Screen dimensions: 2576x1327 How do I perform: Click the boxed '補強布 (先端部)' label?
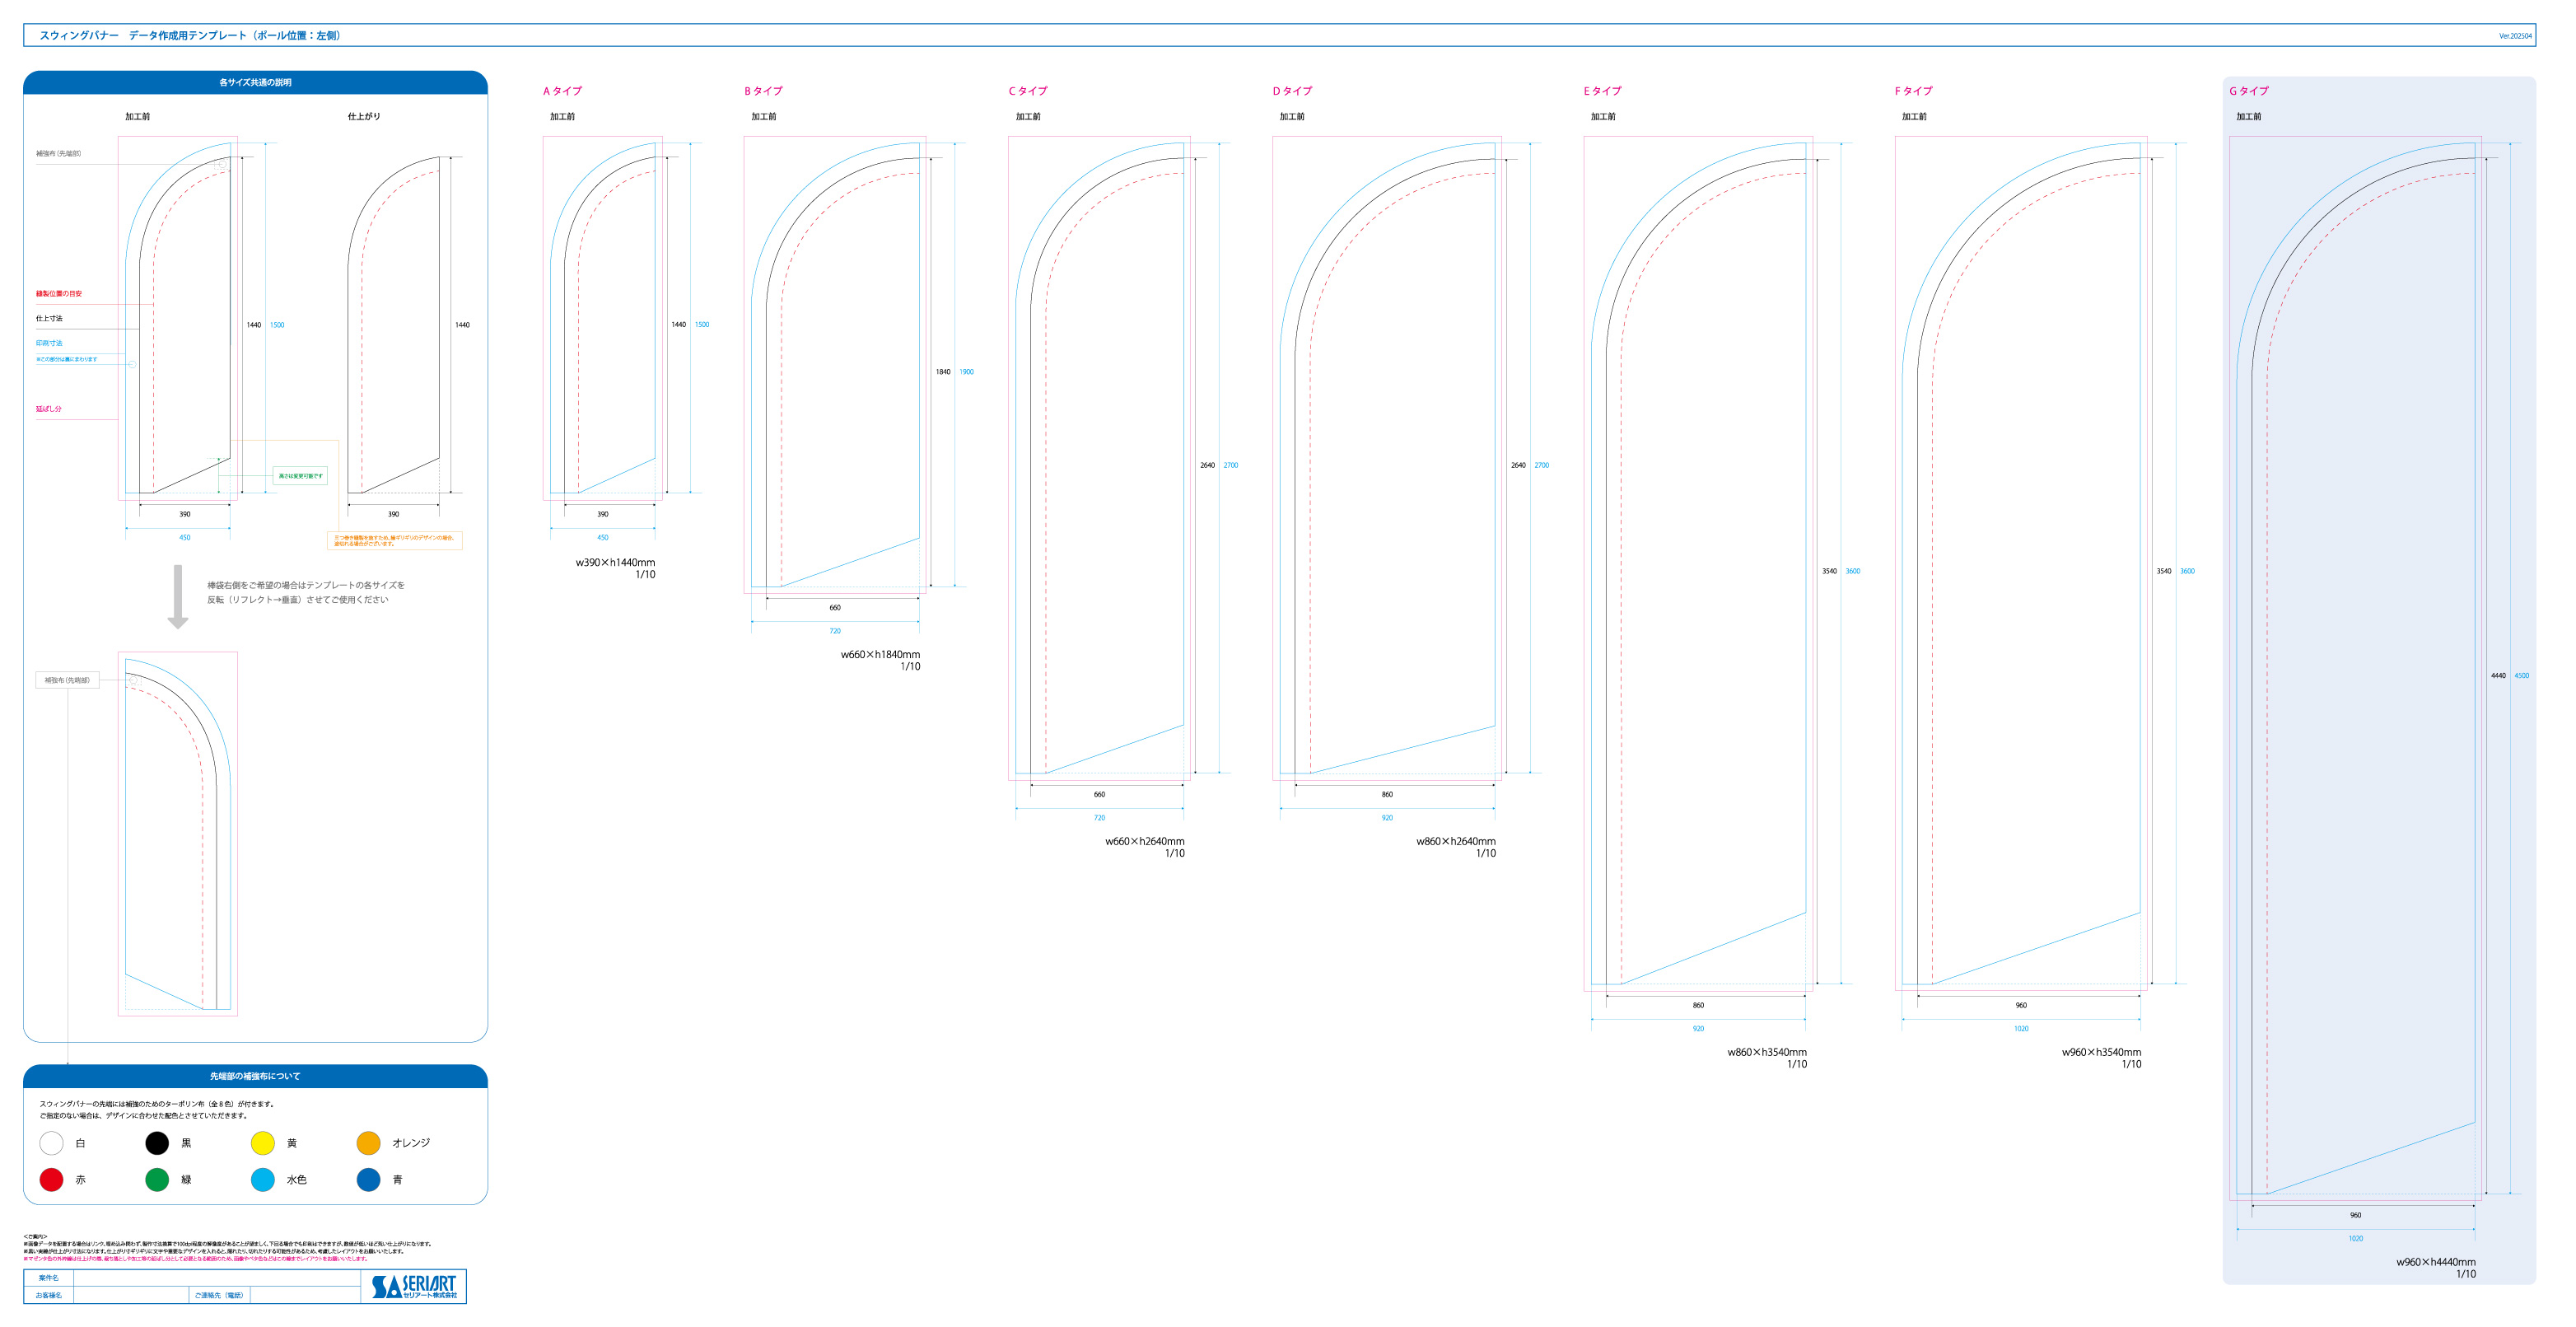coord(67,681)
